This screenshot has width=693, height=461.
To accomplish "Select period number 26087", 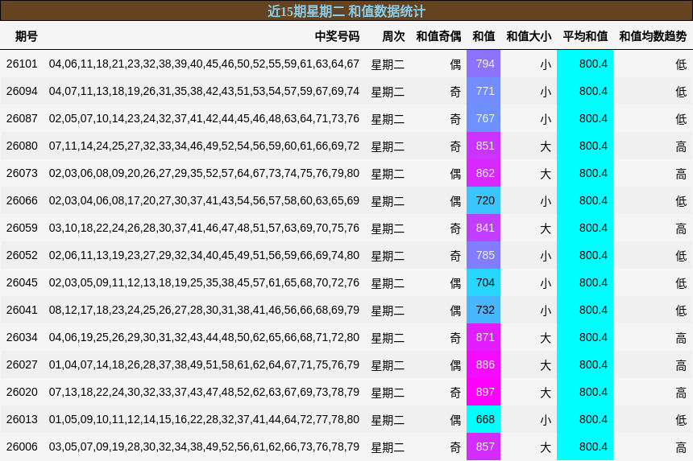I will 22,118.
